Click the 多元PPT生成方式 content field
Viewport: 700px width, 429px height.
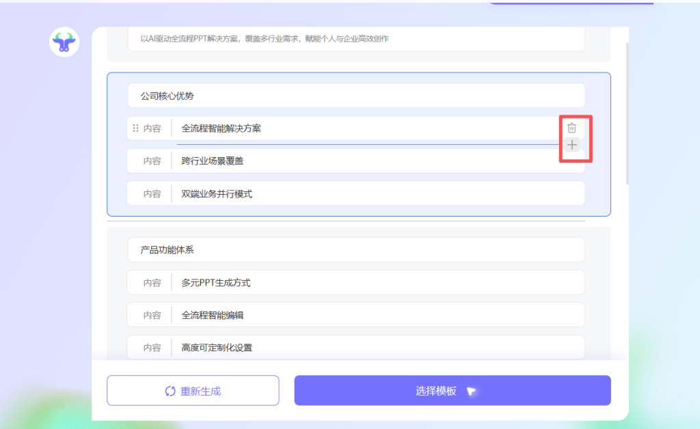pyautogui.click(x=376, y=283)
